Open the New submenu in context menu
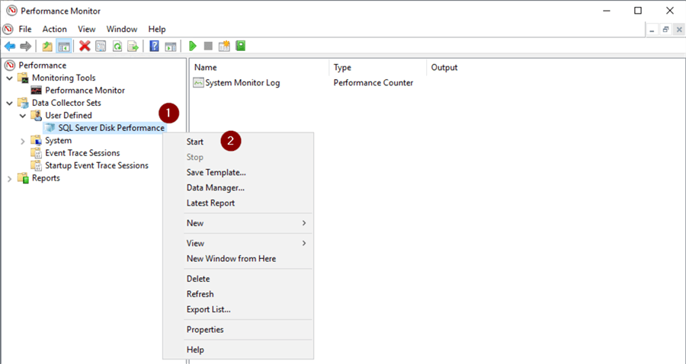The image size is (686, 364). click(248, 223)
